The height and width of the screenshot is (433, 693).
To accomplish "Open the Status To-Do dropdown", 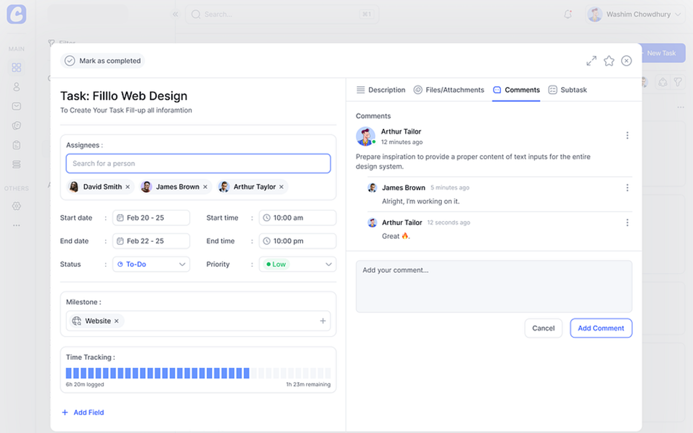I will tap(151, 264).
